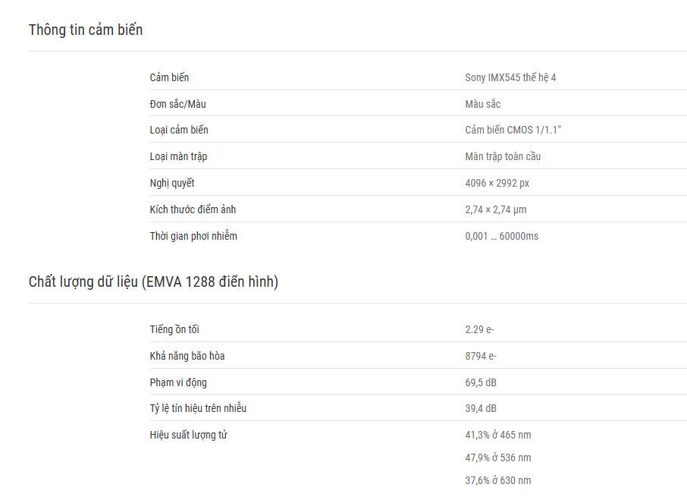Select the Tiếng ồn tối value 2.29 e-

(479, 329)
